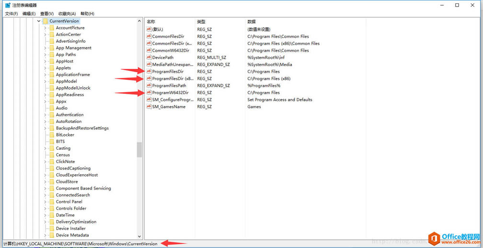Viewport: 483px width, 248px height.
Task: Click the DevicePath value icon
Action: [x=149, y=57]
